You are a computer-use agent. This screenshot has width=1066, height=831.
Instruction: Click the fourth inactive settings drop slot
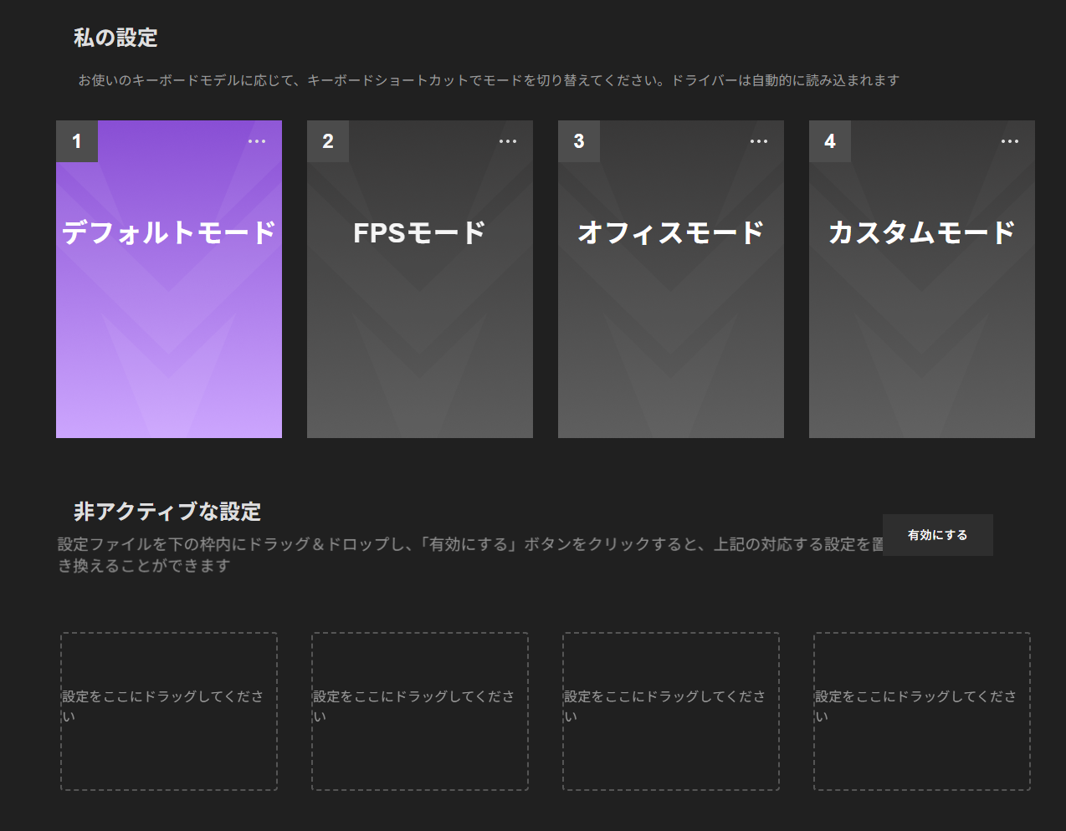point(922,711)
